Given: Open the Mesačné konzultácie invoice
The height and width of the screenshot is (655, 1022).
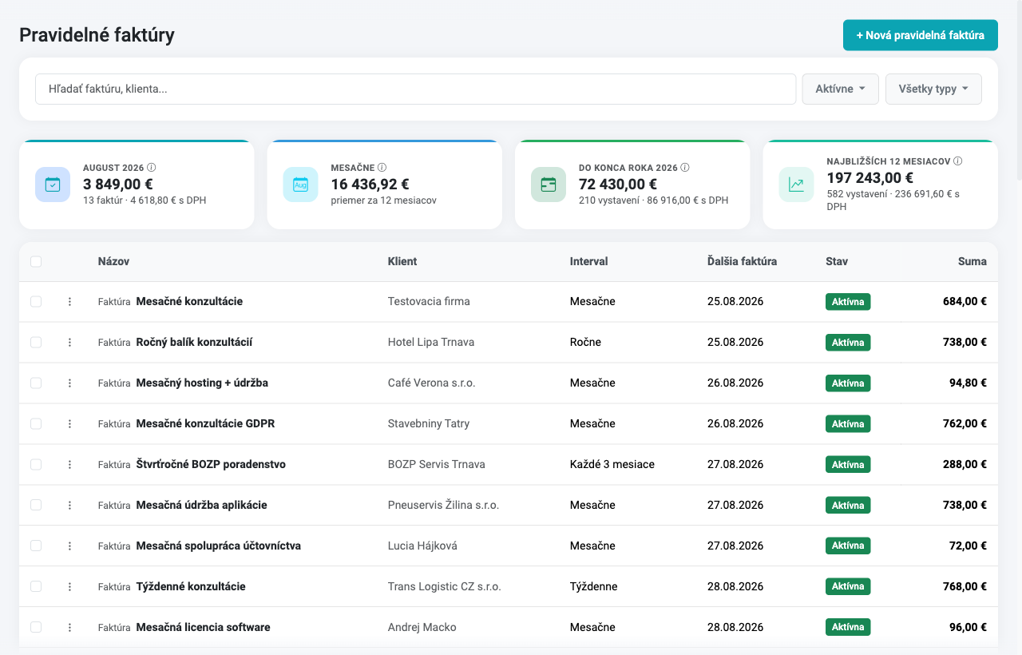Looking at the screenshot, I should [189, 302].
